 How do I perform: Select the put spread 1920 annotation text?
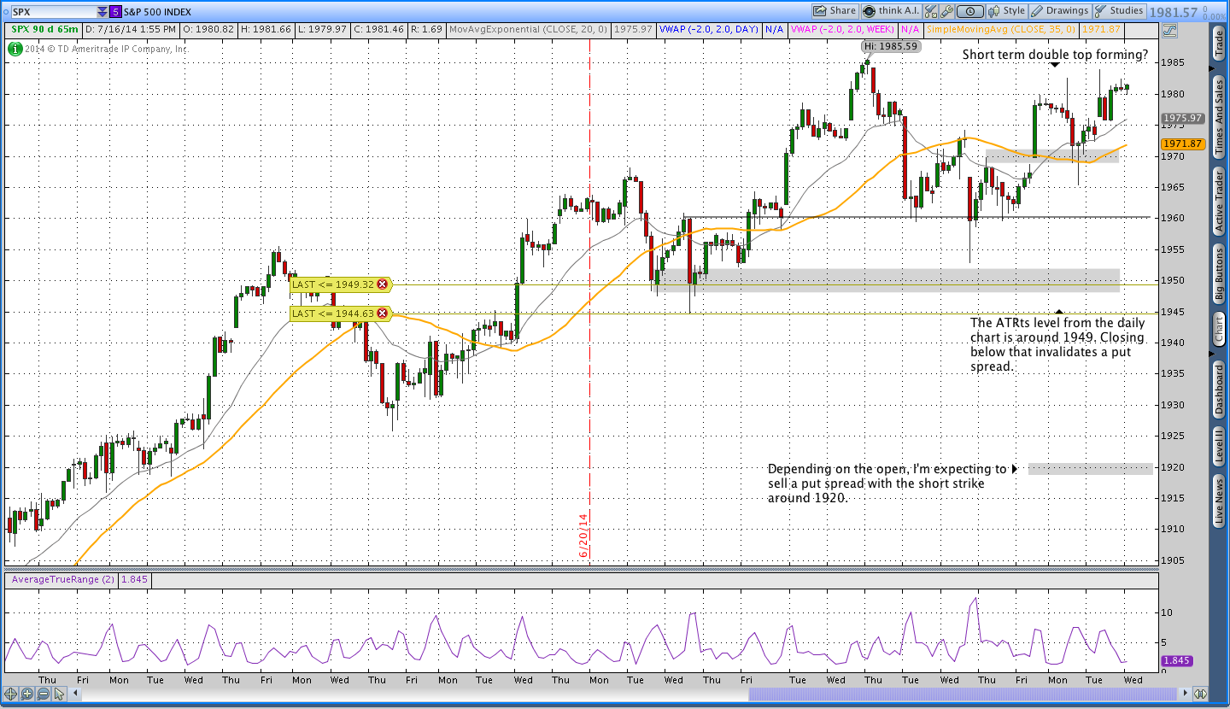(887, 483)
